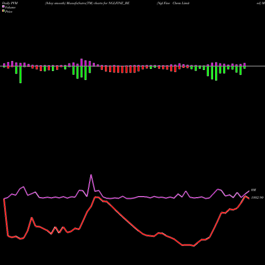
Task: Click the tallest magenta bar in the histogram
Action: pos(82,63)
